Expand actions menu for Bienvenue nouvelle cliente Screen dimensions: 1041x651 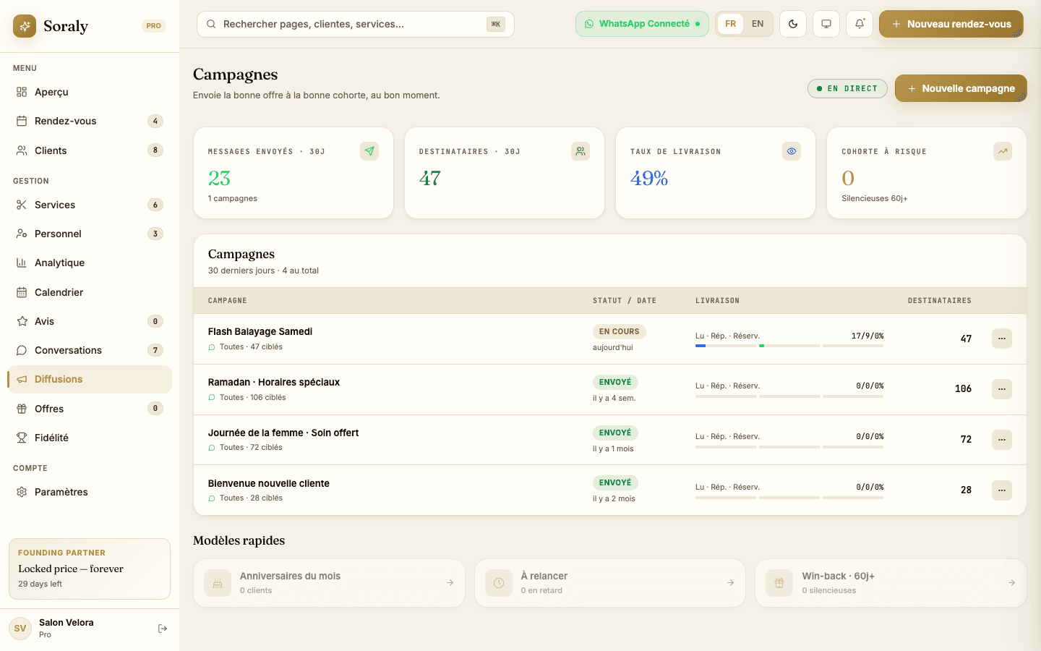(x=1002, y=490)
